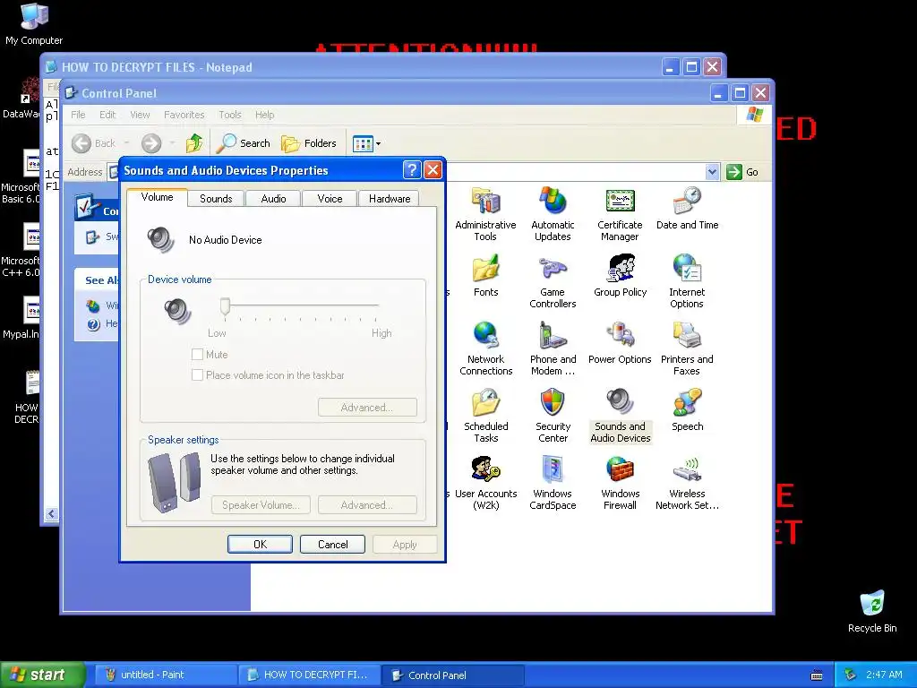This screenshot has height=688, width=917.
Task: Open the Group Policy icon
Action: (x=620, y=276)
